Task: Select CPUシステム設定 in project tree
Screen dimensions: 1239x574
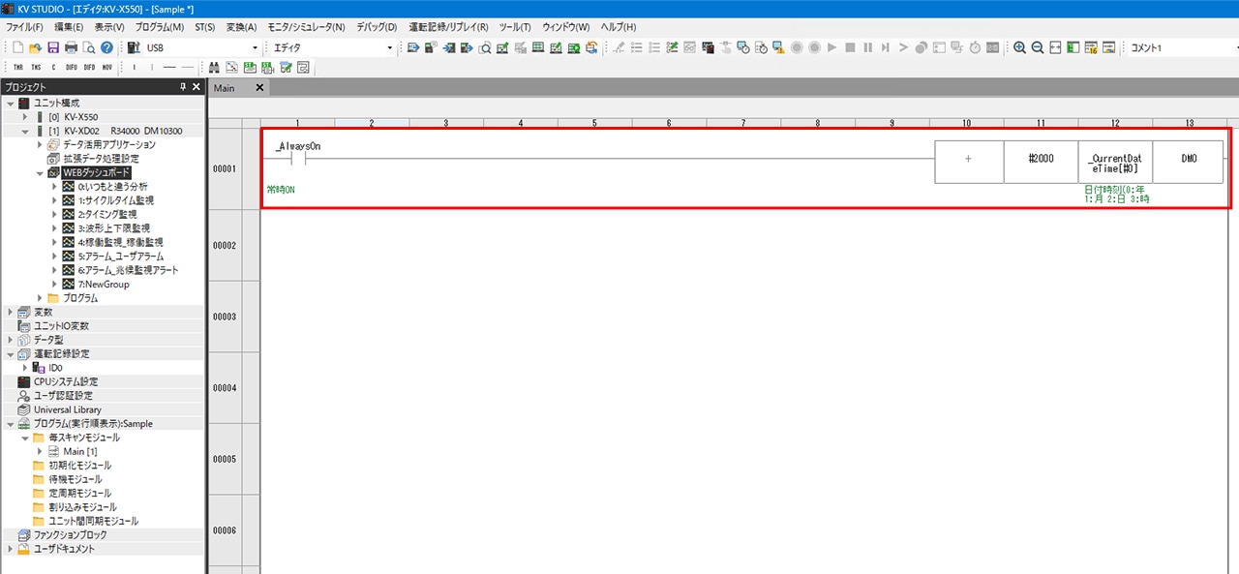Action: (x=65, y=381)
